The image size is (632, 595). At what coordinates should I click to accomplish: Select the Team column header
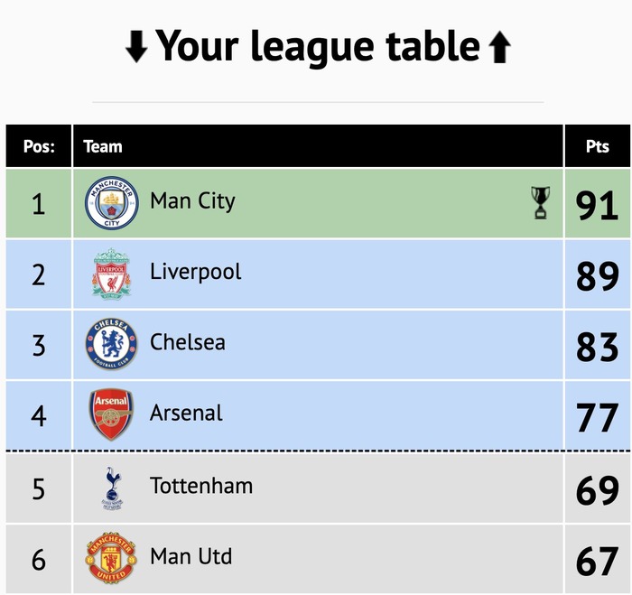click(318, 146)
